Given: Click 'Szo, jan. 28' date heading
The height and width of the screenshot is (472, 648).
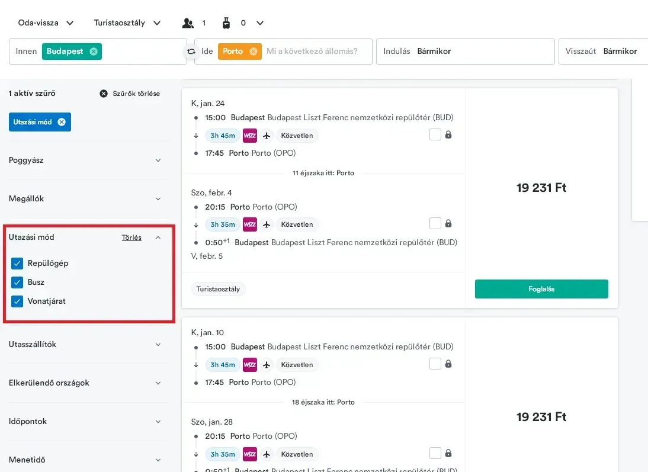Looking at the screenshot, I should point(212,422).
